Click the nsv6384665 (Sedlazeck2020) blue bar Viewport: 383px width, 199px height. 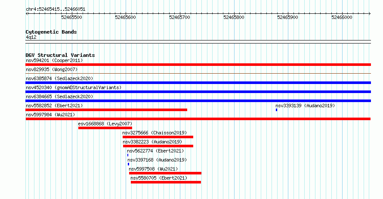[198, 101]
